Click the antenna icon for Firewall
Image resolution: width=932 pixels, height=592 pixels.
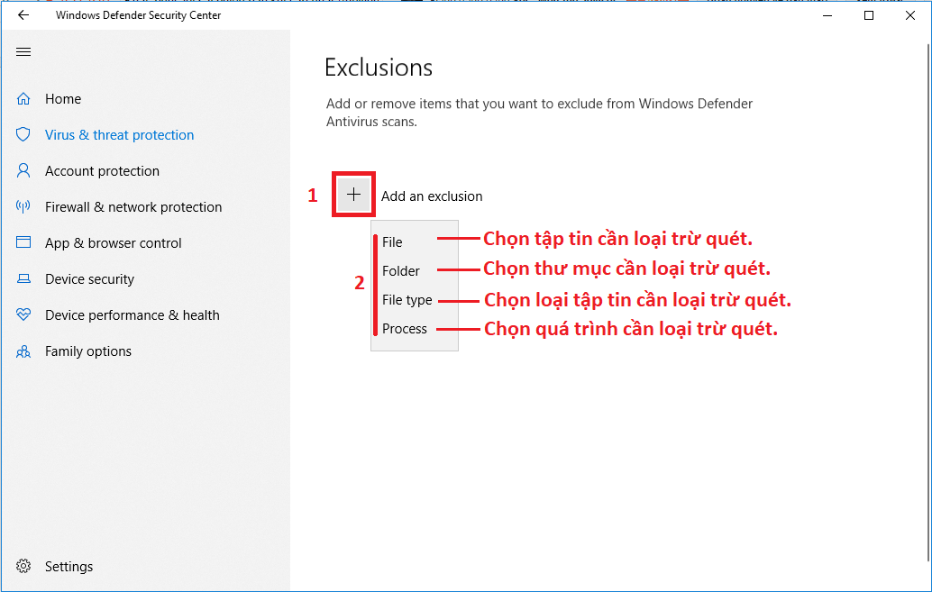[23, 206]
